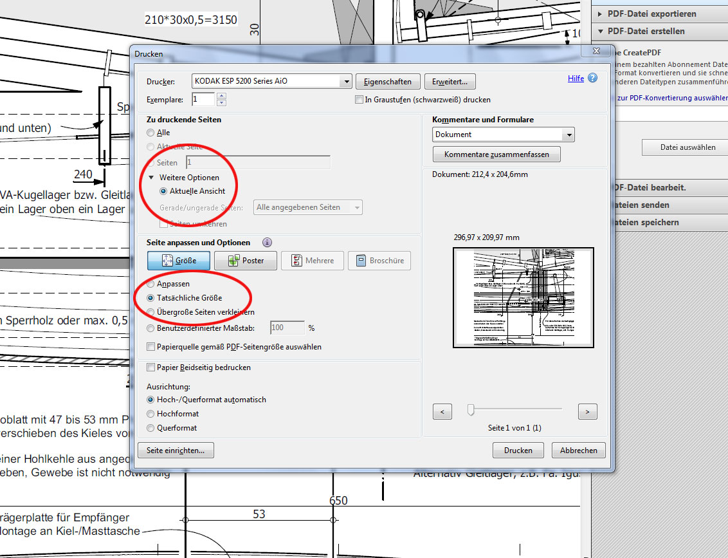Check Papier Beidseitig bedrucken

click(151, 367)
